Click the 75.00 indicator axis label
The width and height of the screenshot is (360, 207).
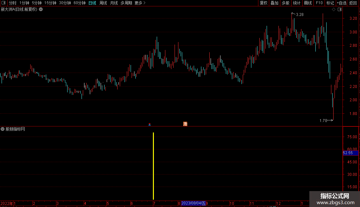pos(352,137)
